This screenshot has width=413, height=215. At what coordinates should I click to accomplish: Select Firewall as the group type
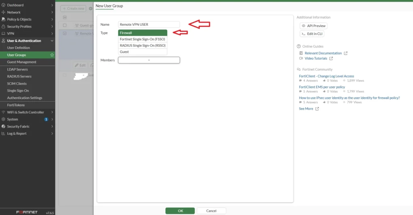point(142,33)
